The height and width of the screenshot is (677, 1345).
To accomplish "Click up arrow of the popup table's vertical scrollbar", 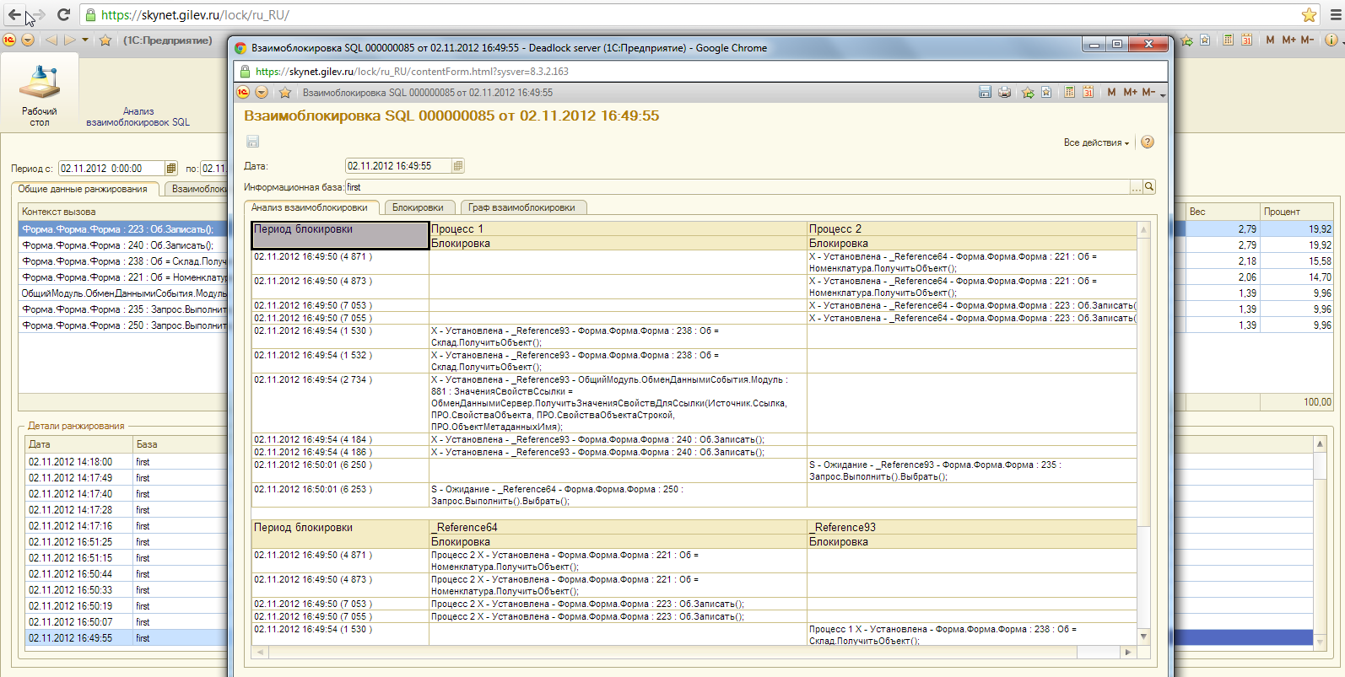I will pos(1144,229).
